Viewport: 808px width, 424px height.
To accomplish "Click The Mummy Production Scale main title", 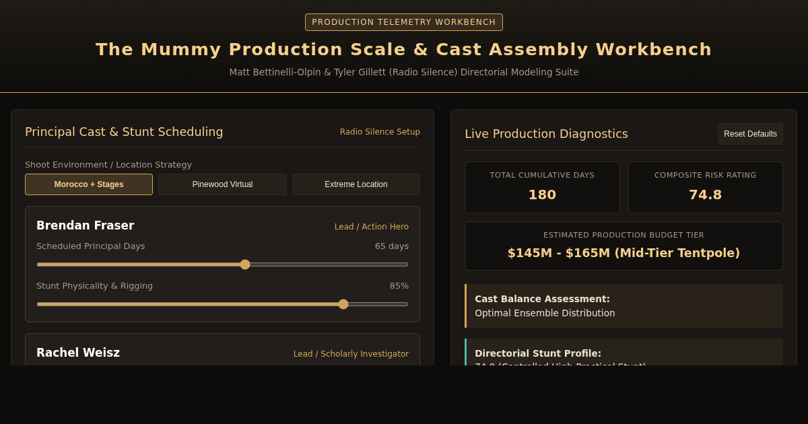I will point(404,49).
